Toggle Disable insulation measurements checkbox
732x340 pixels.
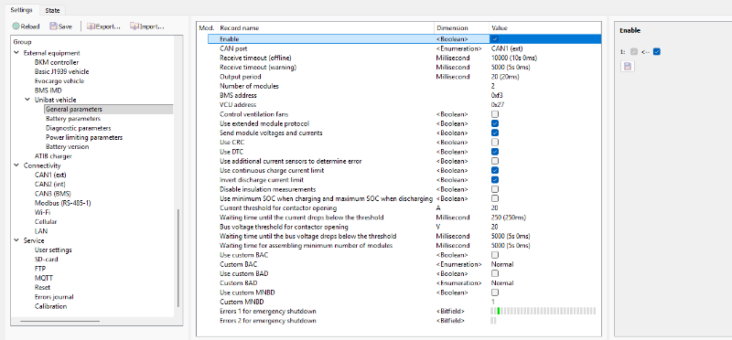(x=495, y=189)
